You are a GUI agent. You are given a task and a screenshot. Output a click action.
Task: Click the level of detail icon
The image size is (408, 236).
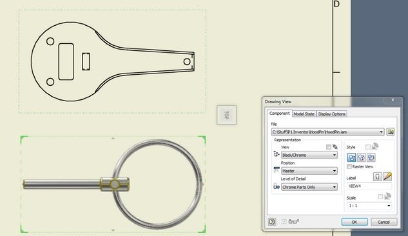click(x=277, y=186)
